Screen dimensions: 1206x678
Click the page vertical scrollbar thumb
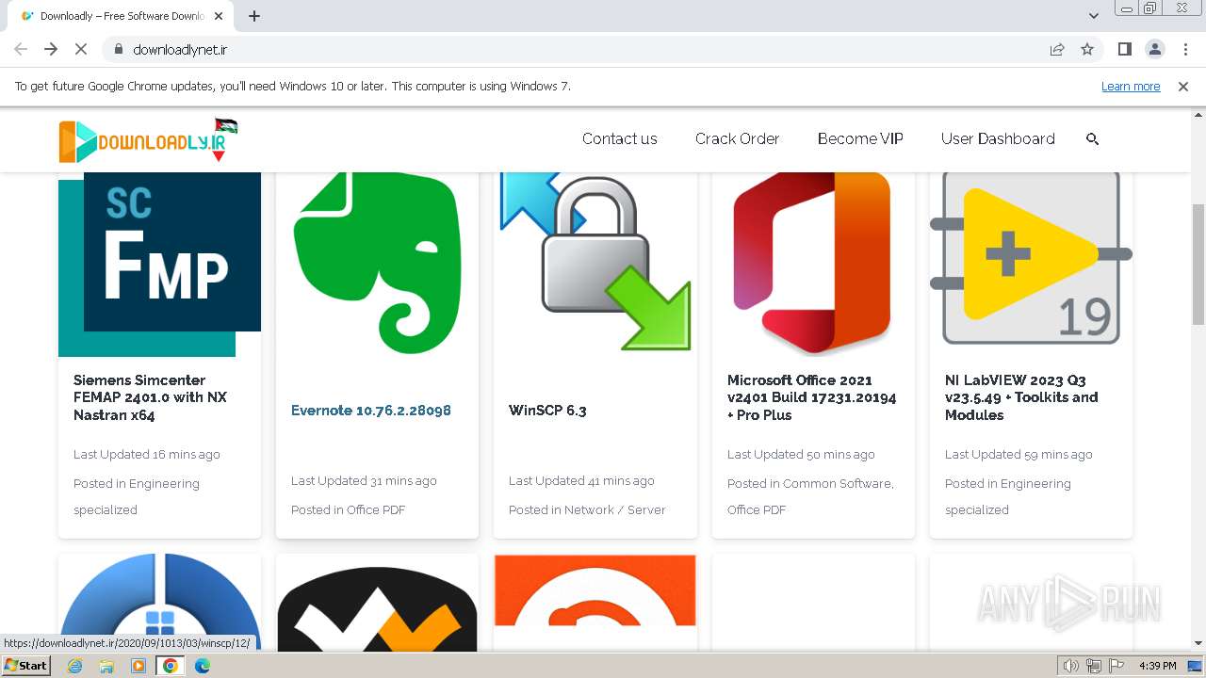pyautogui.click(x=1198, y=265)
